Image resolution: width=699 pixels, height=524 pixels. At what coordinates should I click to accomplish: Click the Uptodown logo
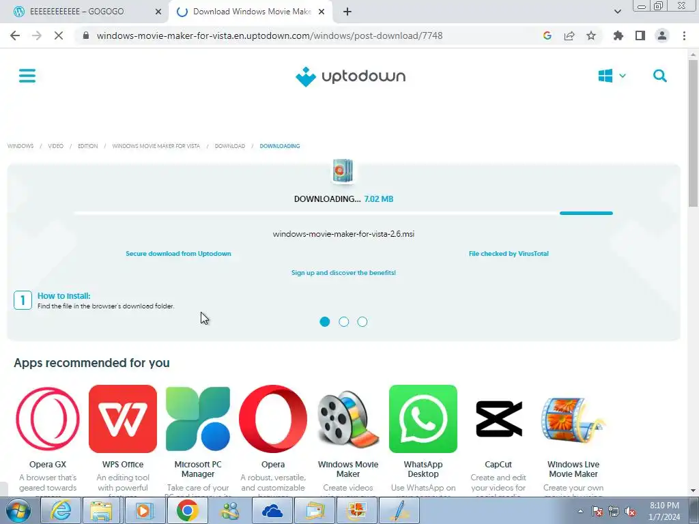coord(350,76)
